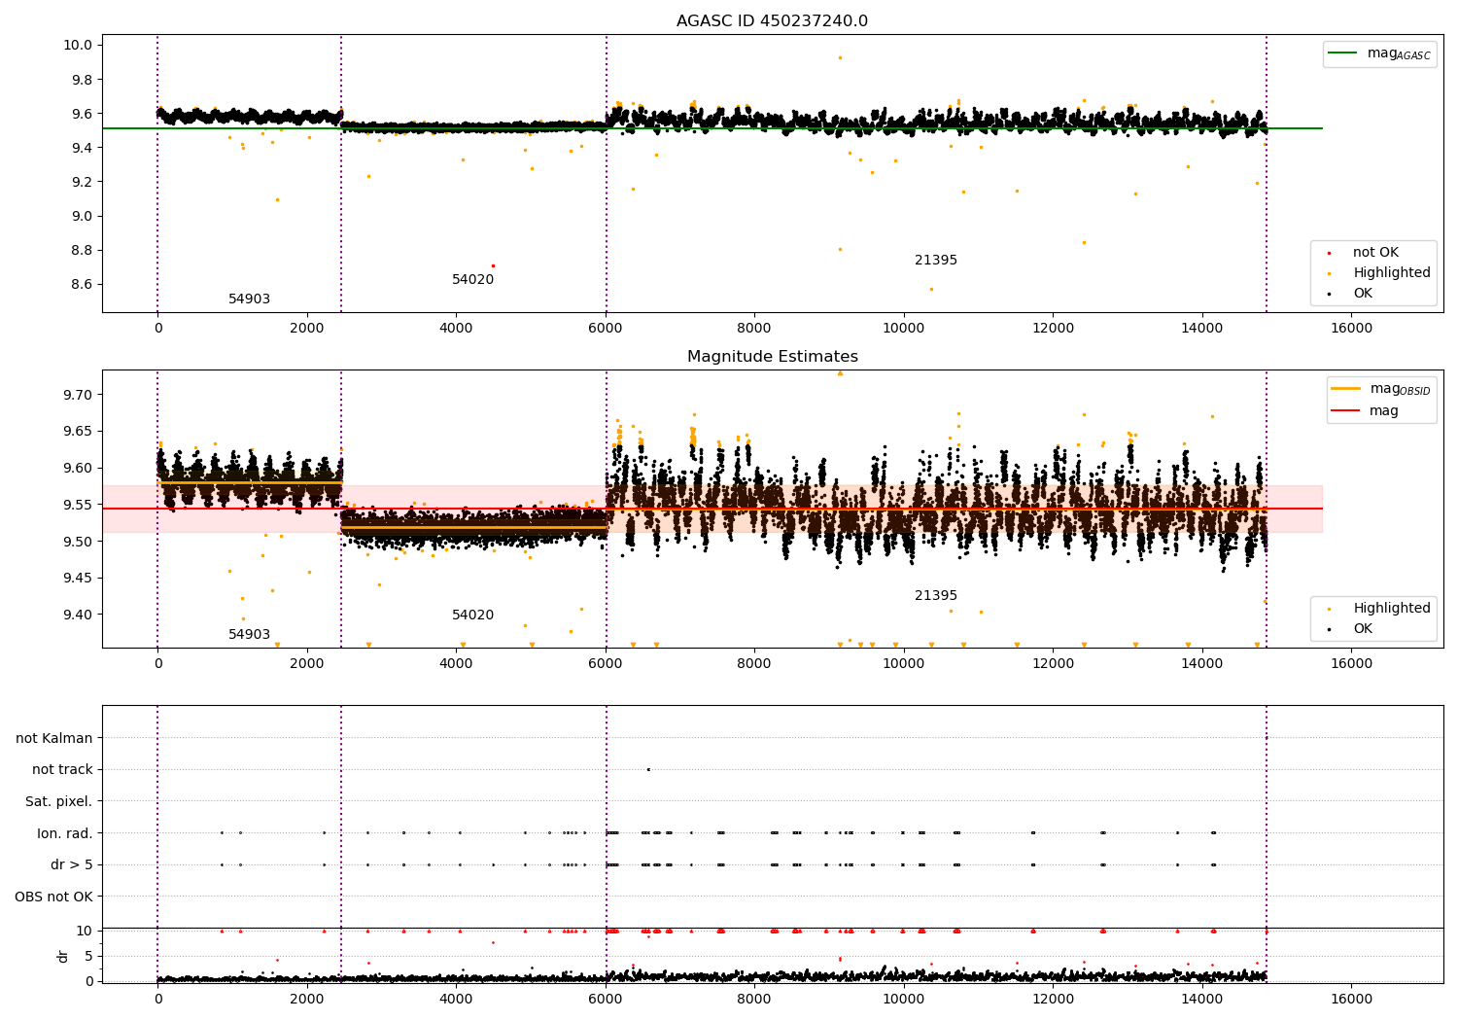Click the 12000 x-axis tick of bottom plot
This screenshot has width=1458, height=1021.
click(1053, 1000)
